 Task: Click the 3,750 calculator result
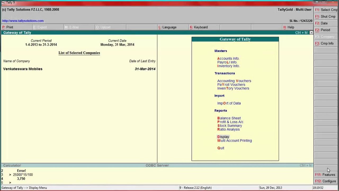21,179
